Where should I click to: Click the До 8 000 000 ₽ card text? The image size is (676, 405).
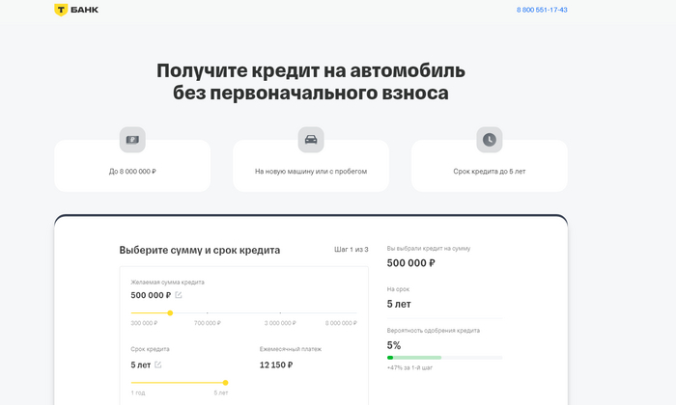pos(132,172)
